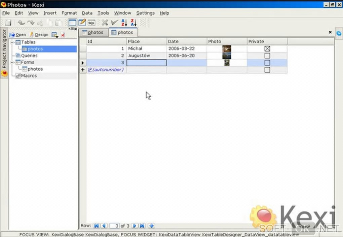Click Design button in Project Navigator
Image resolution: width=343 pixels, height=237 pixels.
tap(39, 35)
